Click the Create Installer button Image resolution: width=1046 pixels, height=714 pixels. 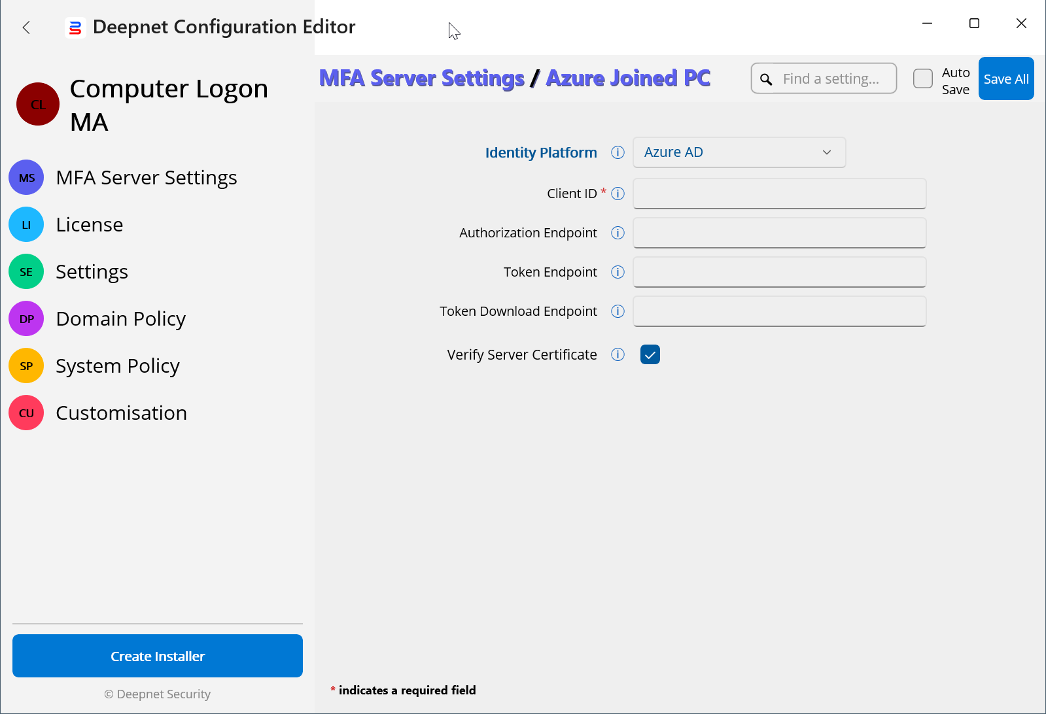point(157,656)
